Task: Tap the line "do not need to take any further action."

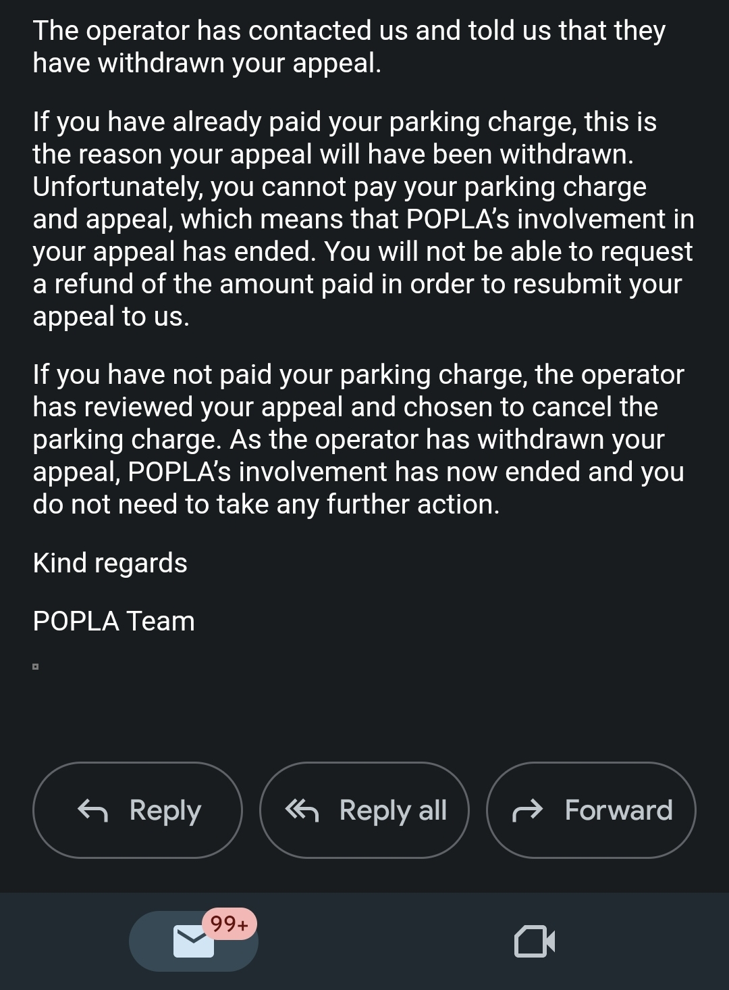Action: (266, 504)
